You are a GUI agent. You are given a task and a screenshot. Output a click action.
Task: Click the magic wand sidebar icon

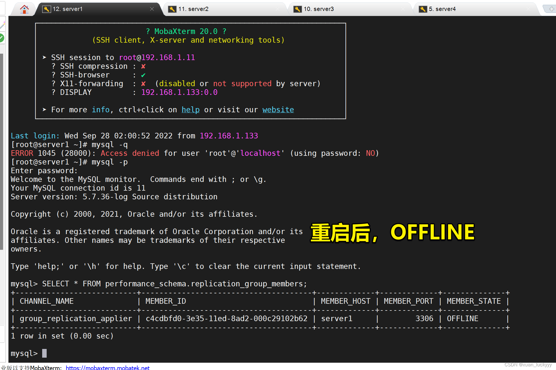[x=2, y=25]
